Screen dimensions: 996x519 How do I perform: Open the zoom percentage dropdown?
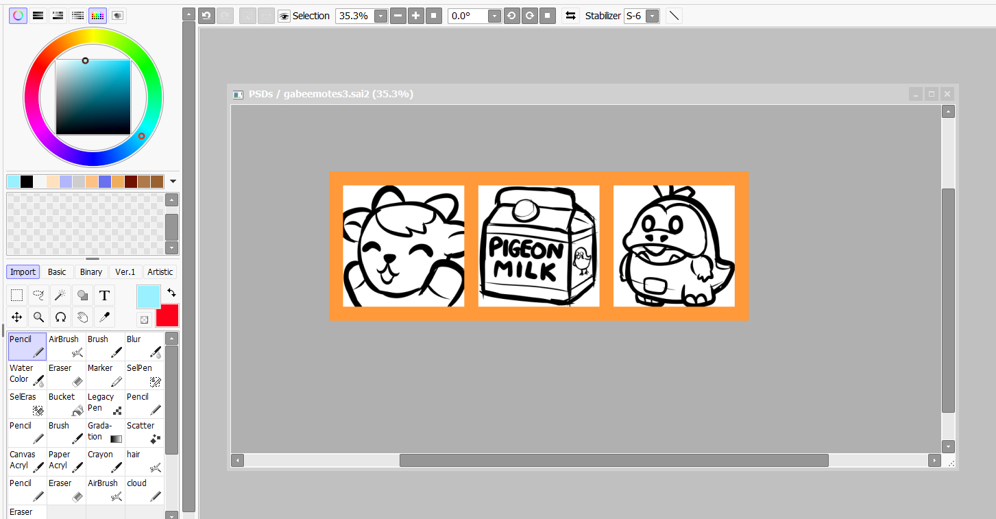[x=381, y=16]
